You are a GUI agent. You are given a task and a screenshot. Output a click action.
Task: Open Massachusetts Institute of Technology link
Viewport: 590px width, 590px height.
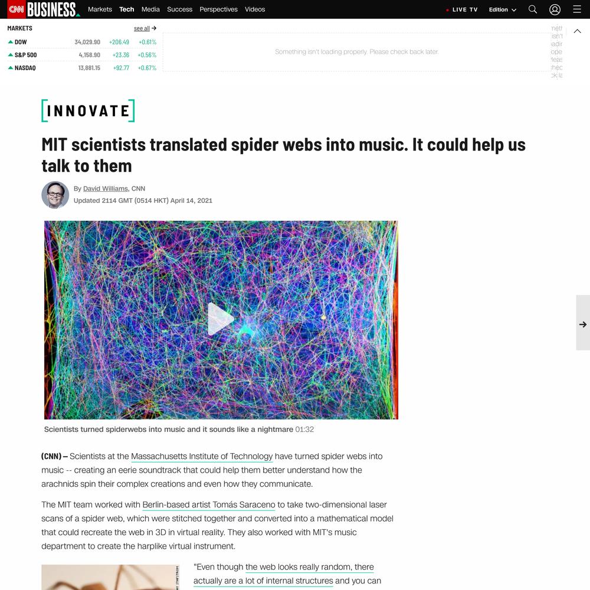[x=202, y=456]
